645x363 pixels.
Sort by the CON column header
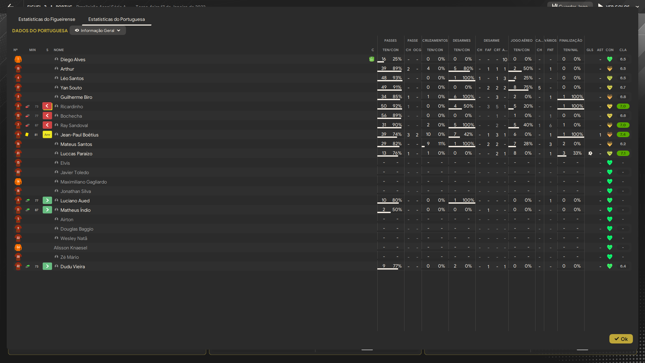point(610,50)
